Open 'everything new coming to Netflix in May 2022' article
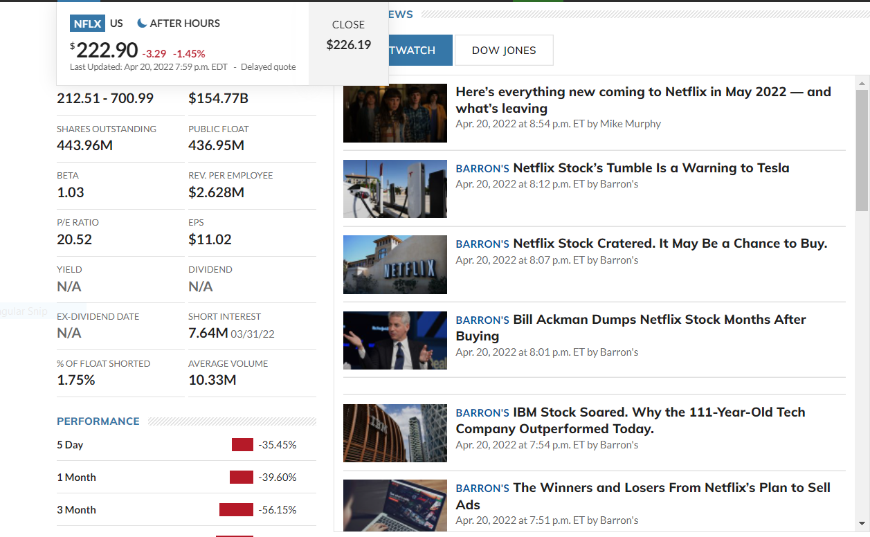Viewport: 870px width, 537px height. click(x=644, y=100)
